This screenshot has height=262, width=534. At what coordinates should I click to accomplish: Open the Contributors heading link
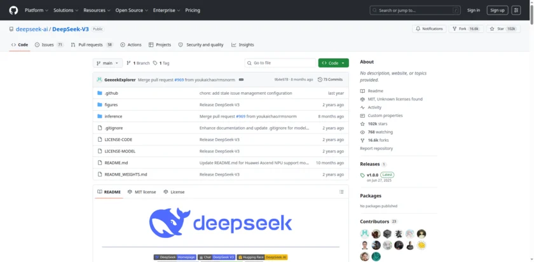point(374,221)
